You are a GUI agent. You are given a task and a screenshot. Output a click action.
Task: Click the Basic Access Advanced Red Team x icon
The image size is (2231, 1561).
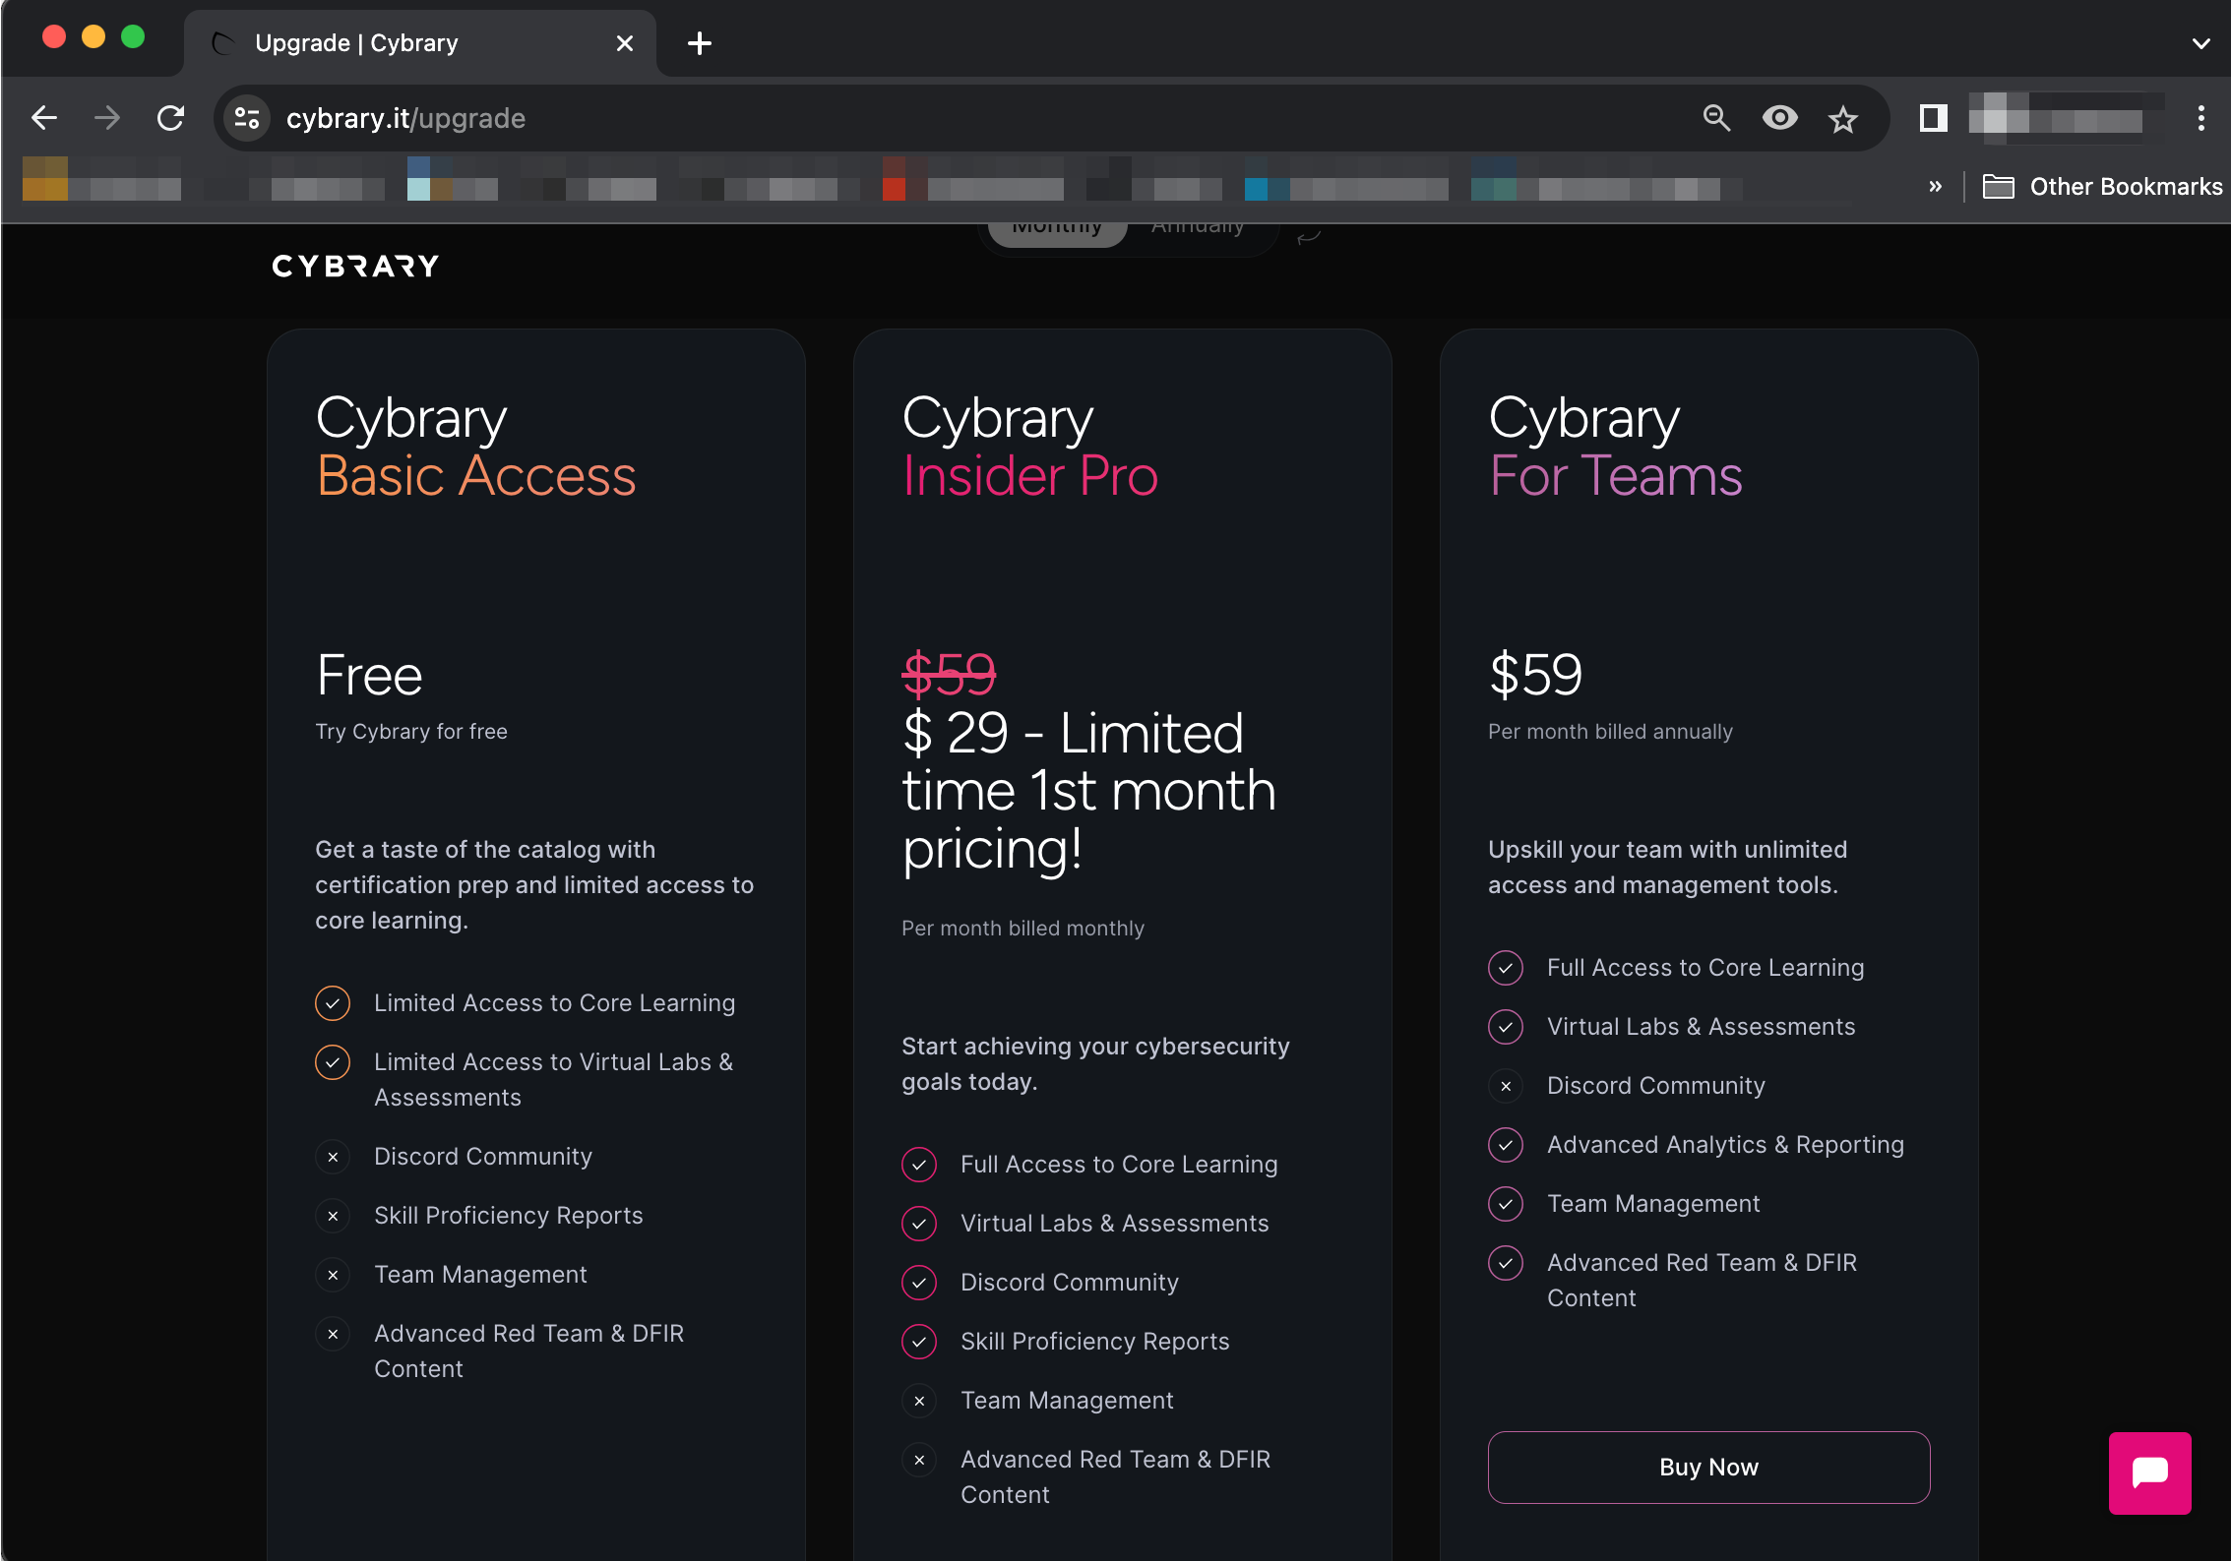333,1334
